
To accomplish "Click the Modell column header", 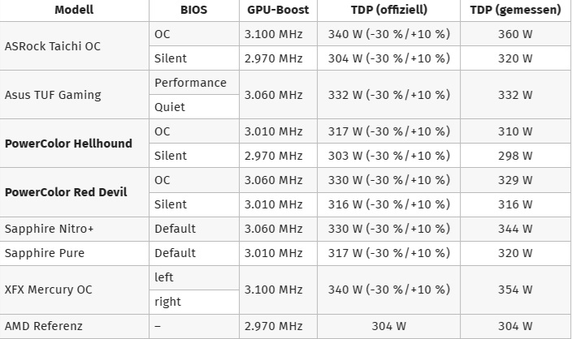I will point(74,11).
